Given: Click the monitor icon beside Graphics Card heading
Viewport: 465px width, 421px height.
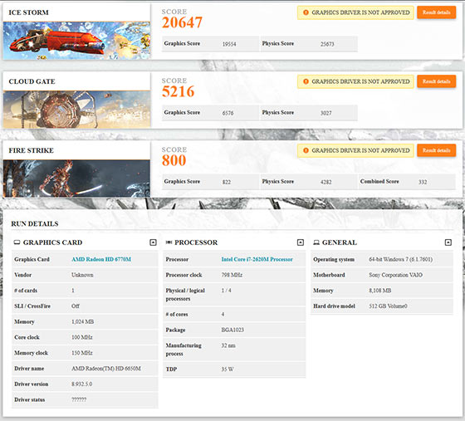Looking at the screenshot, I should (x=17, y=242).
